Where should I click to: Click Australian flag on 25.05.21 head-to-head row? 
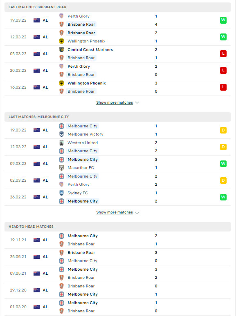tap(36, 257)
